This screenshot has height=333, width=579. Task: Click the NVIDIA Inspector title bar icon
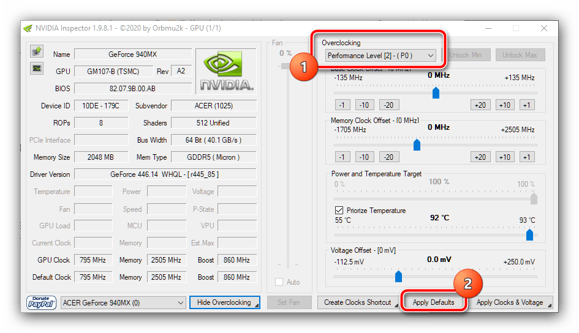[x=28, y=28]
